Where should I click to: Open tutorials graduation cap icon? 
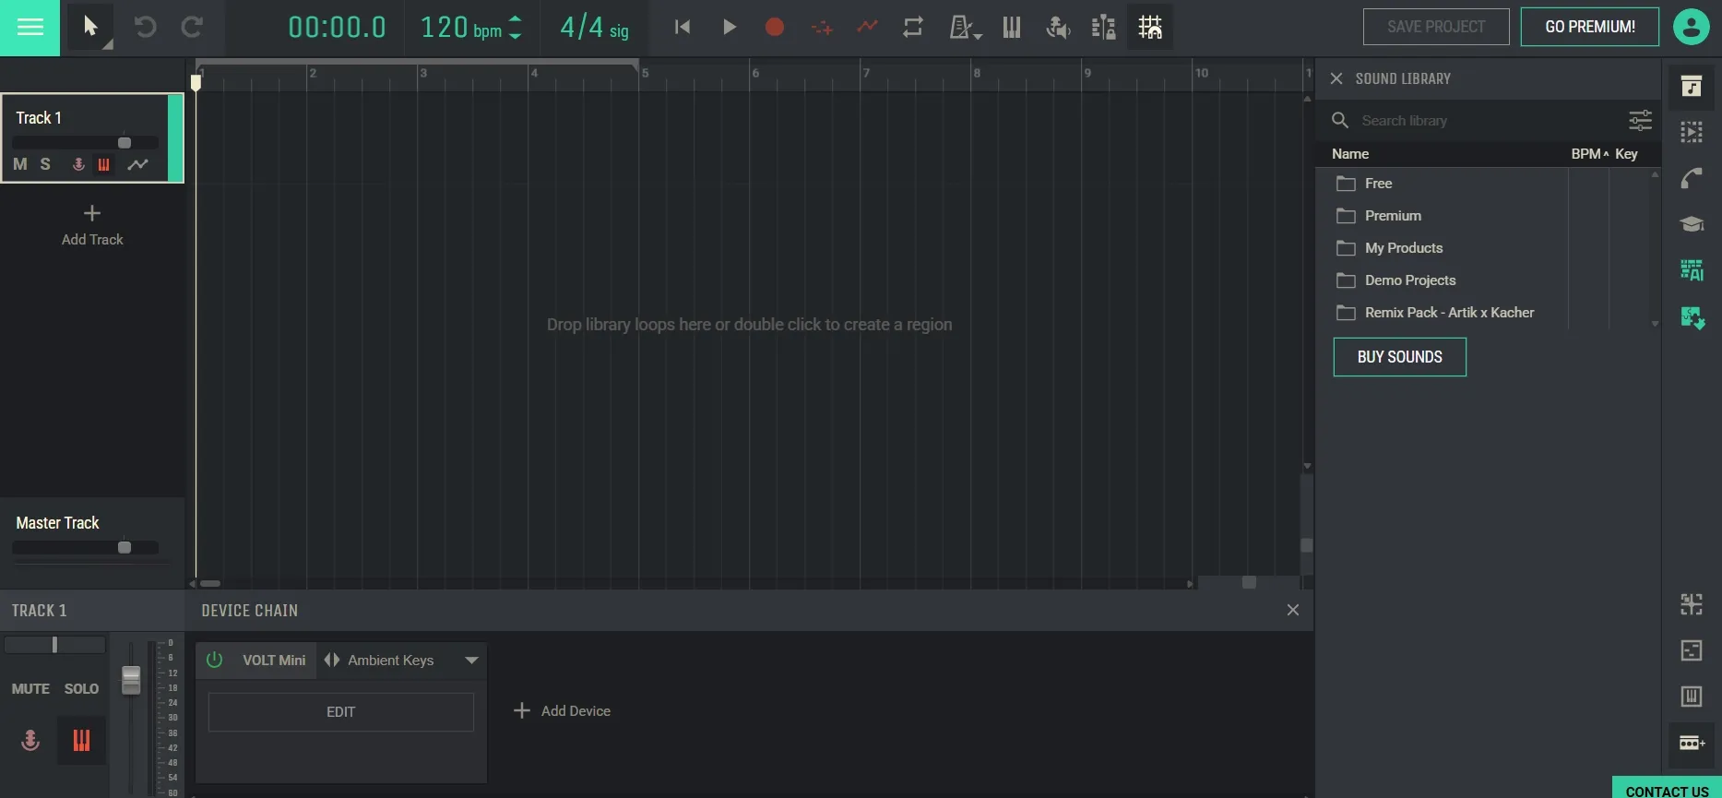(x=1692, y=224)
